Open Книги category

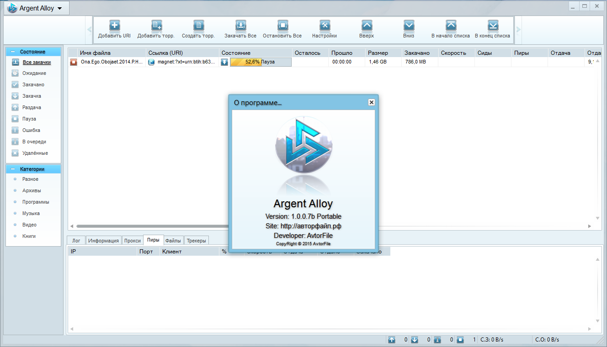tap(29, 236)
